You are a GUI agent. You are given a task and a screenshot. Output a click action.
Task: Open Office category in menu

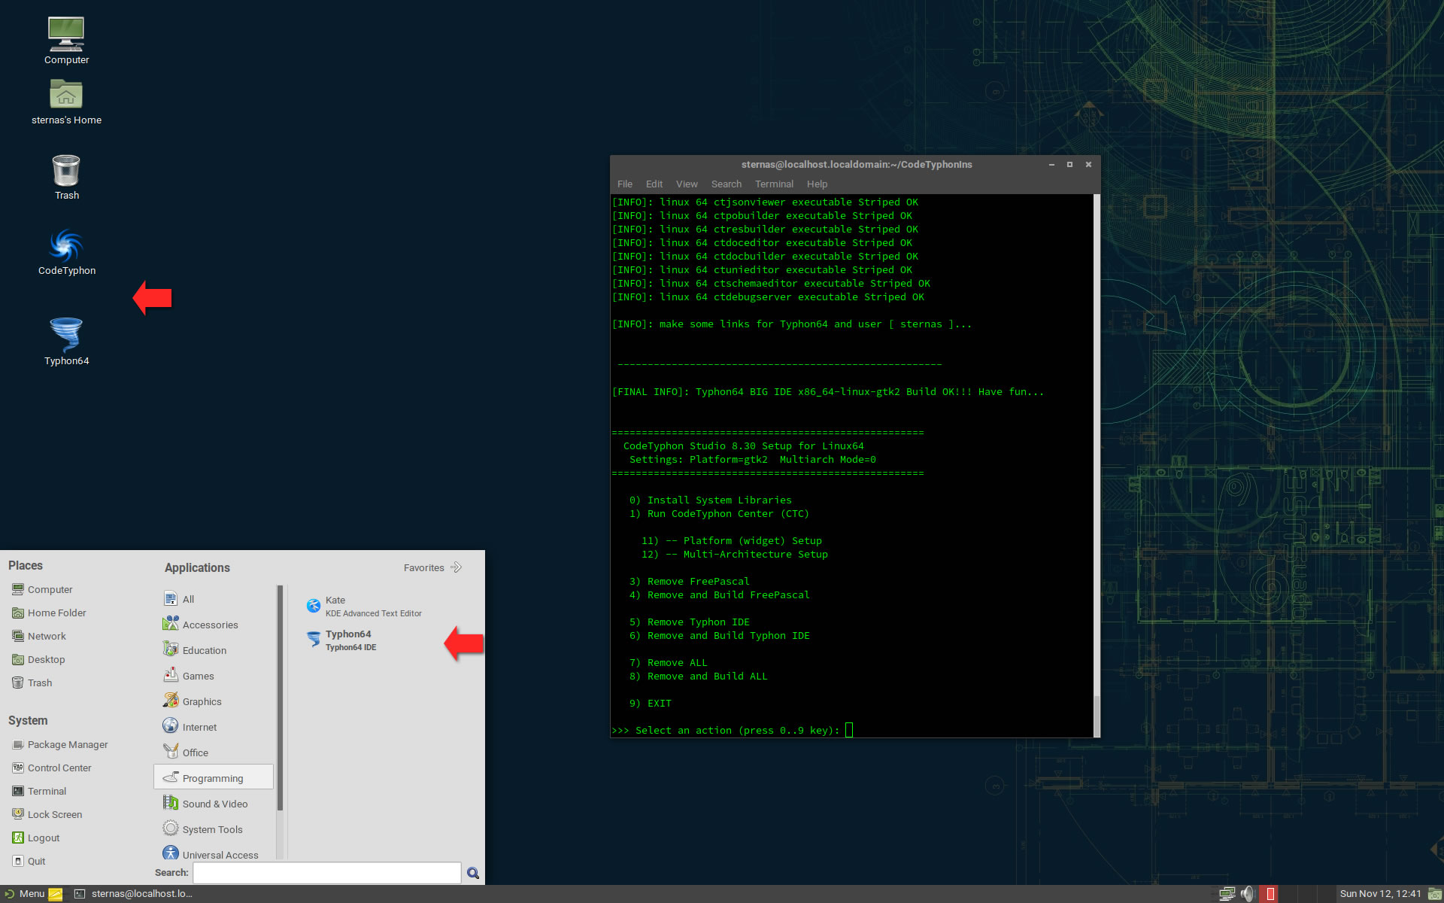[214, 752]
